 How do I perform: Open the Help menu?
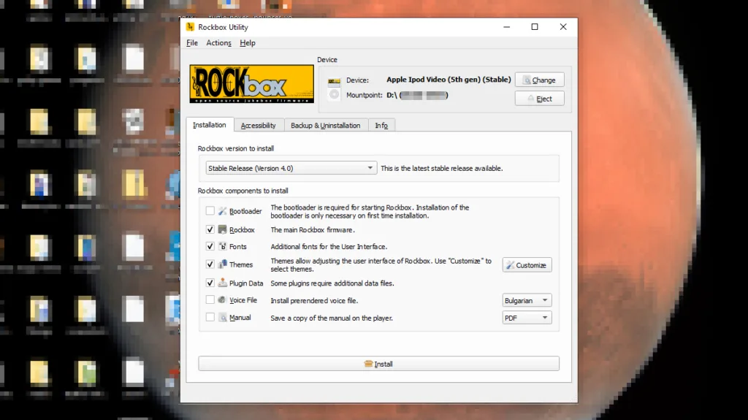click(x=247, y=43)
